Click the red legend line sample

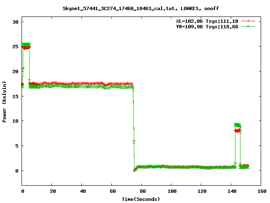pyautogui.click(x=248, y=21)
